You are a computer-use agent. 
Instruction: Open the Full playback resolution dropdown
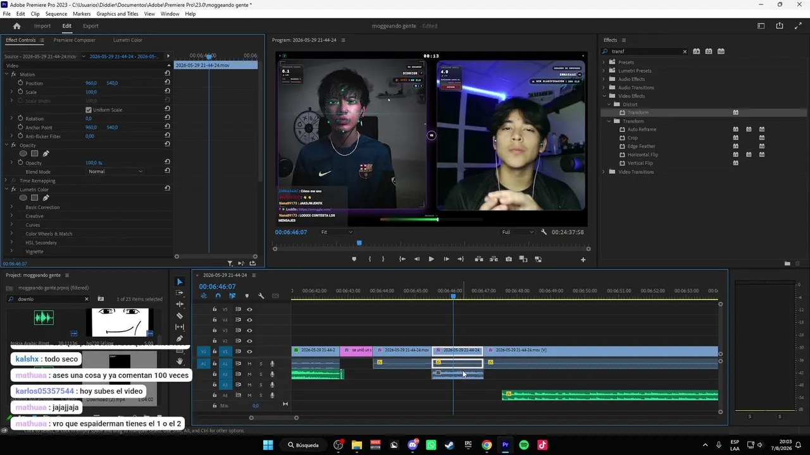[518, 232]
